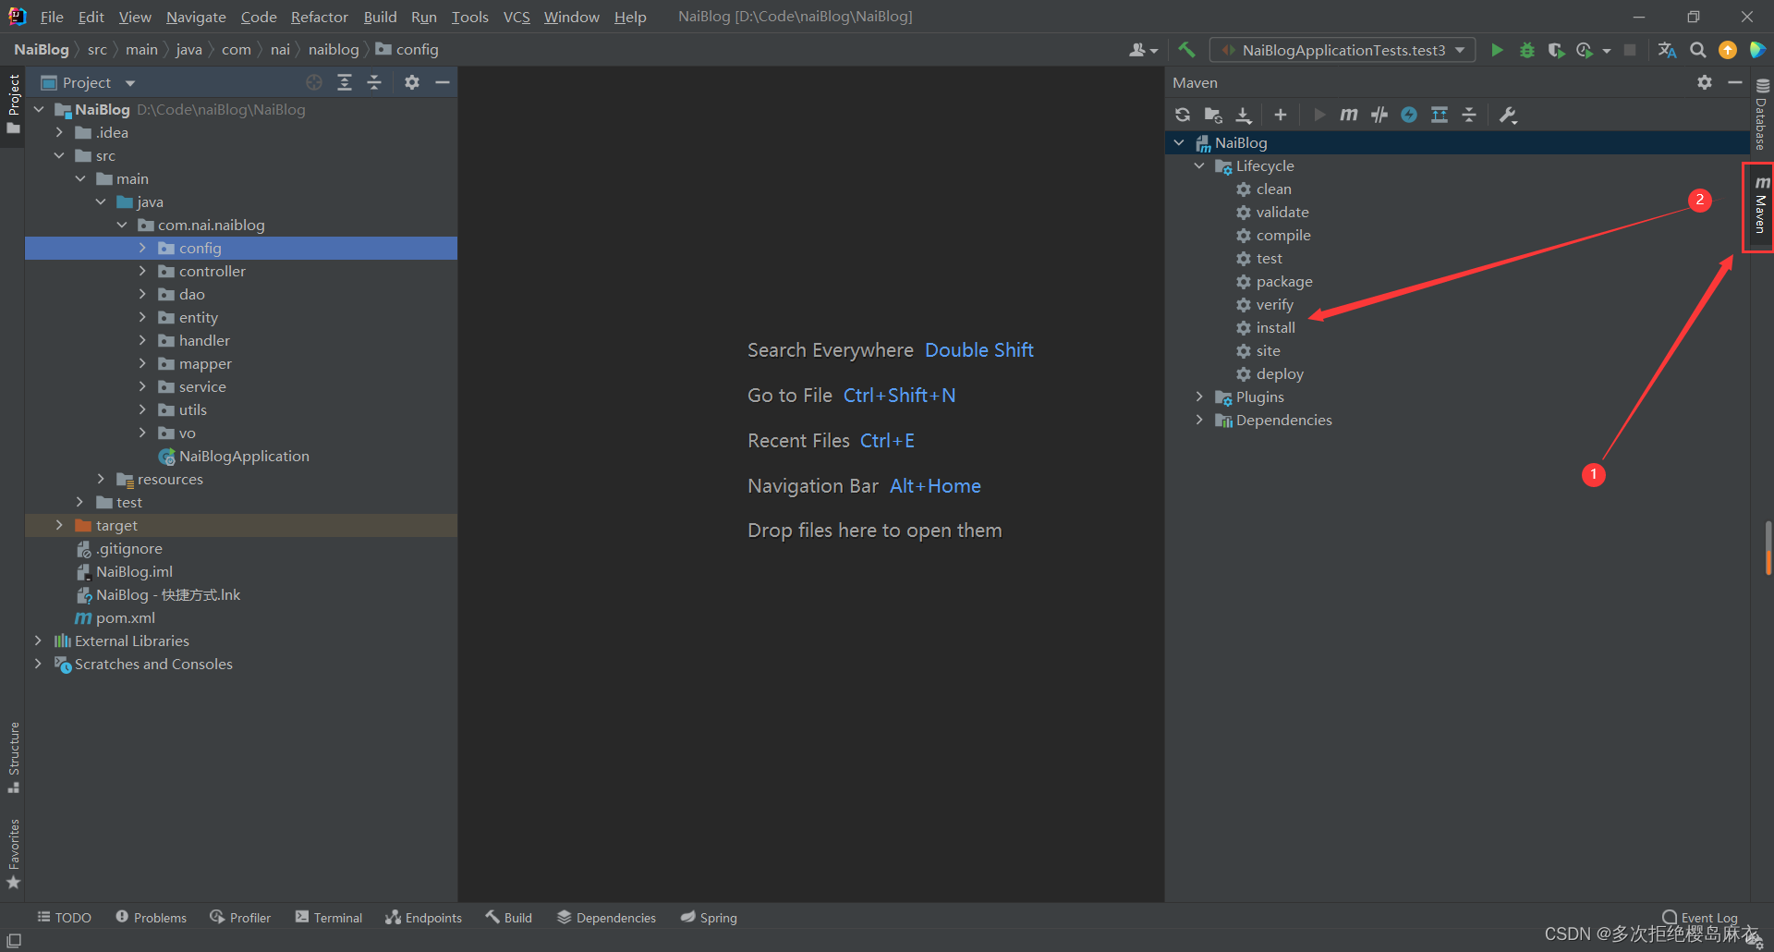The height and width of the screenshot is (952, 1774).
Task: Open Search Everywhere via the magnifier icon
Action: [1697, 50]
